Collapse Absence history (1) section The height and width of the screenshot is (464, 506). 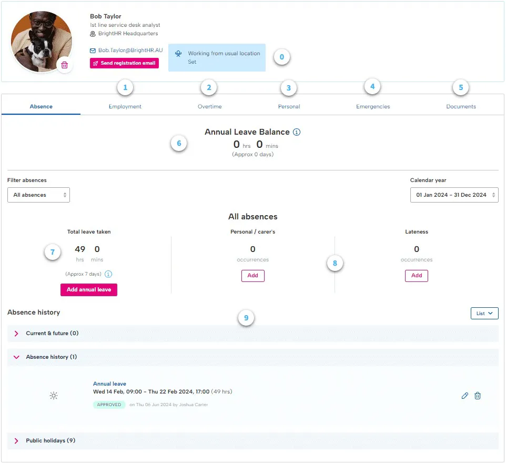(x=253, y=357)
